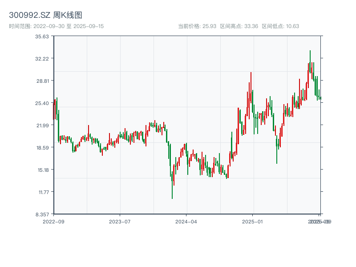
Task: Click y-axis label 21.99
Action: point(43,125)
